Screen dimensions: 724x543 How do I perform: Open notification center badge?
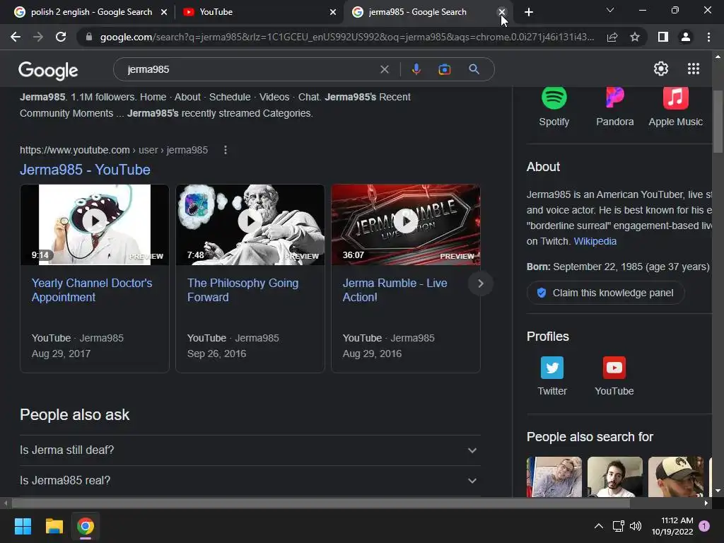704,526
